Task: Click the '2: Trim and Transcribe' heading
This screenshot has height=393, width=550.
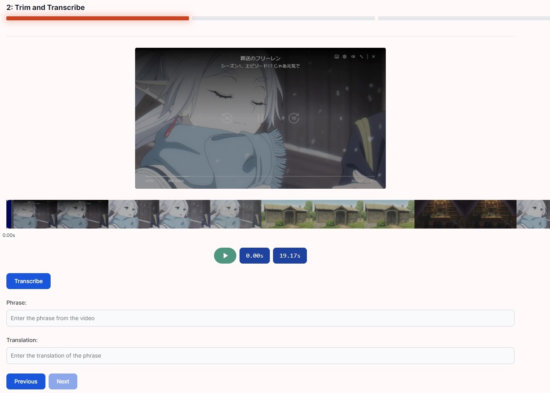Action: 45,8
